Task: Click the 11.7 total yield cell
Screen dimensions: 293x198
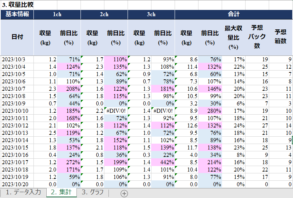Action: (187, 148)
